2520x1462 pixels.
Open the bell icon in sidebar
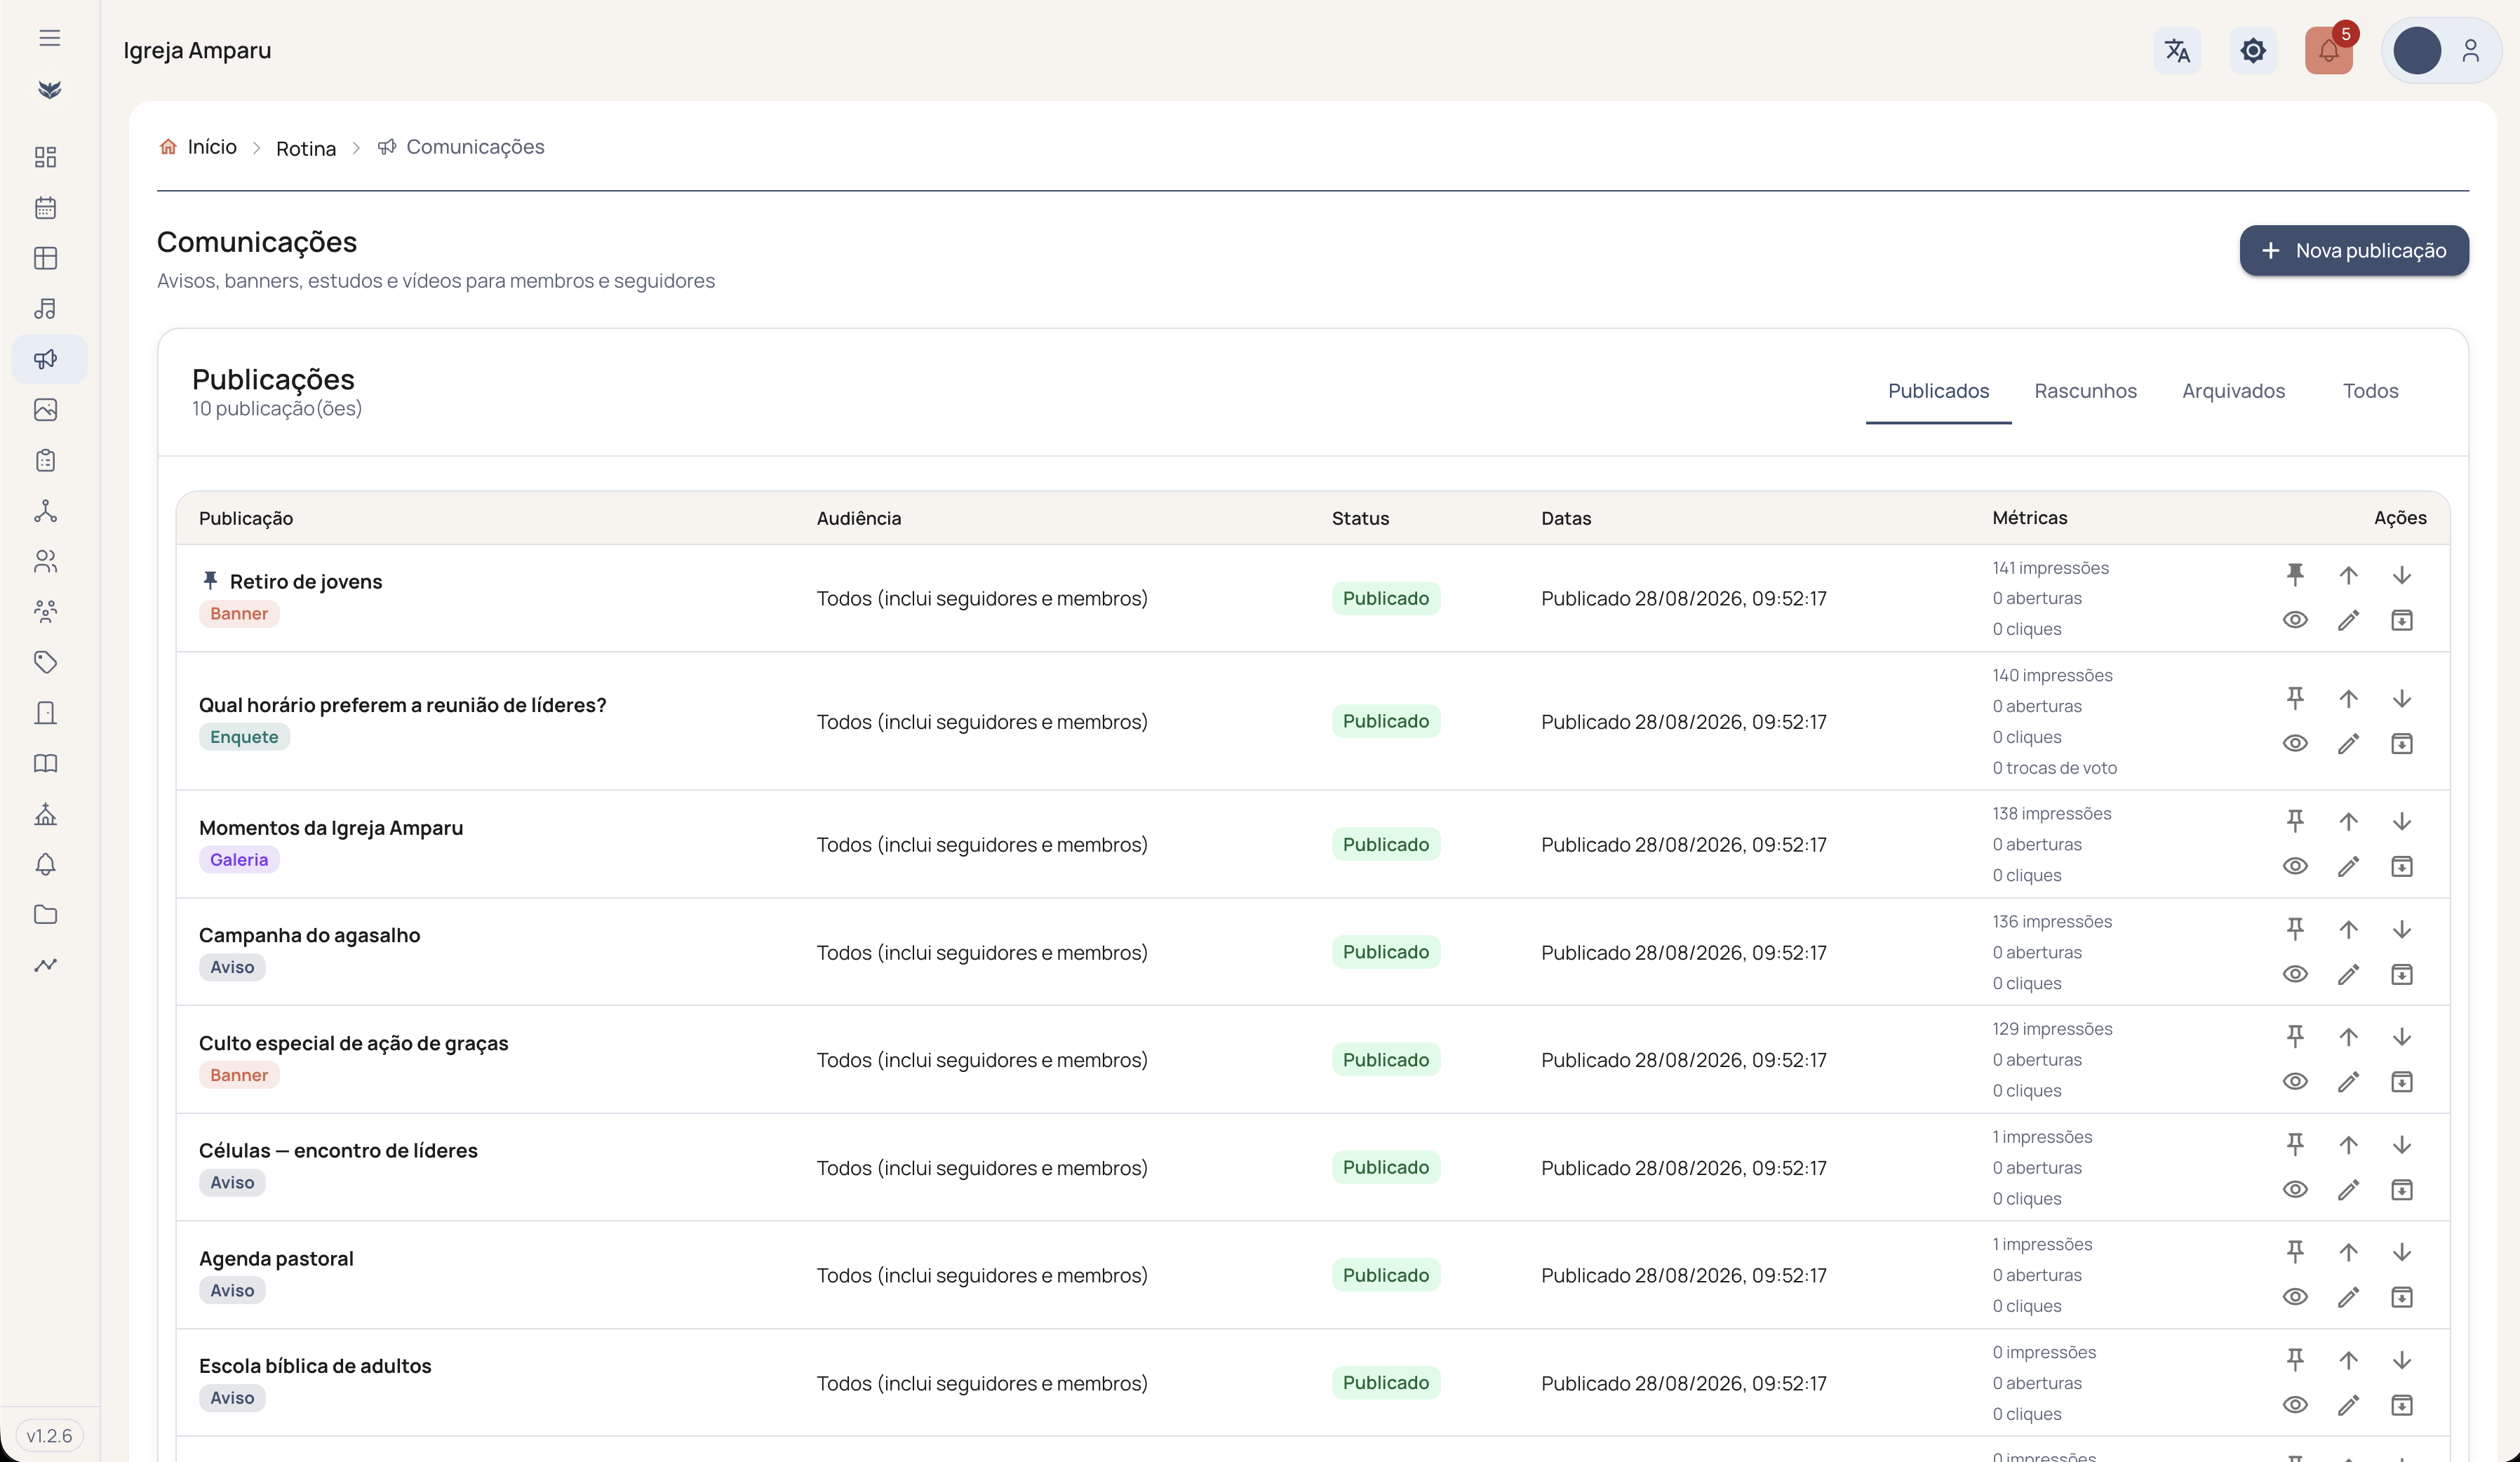(x=46, y=864)
